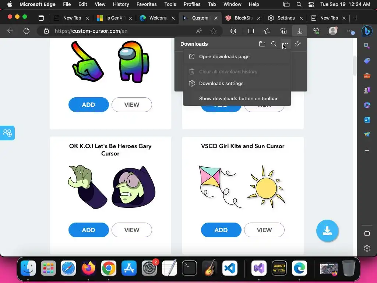Go back to previous page
377x283 pixels.
(x=10, y=31)
